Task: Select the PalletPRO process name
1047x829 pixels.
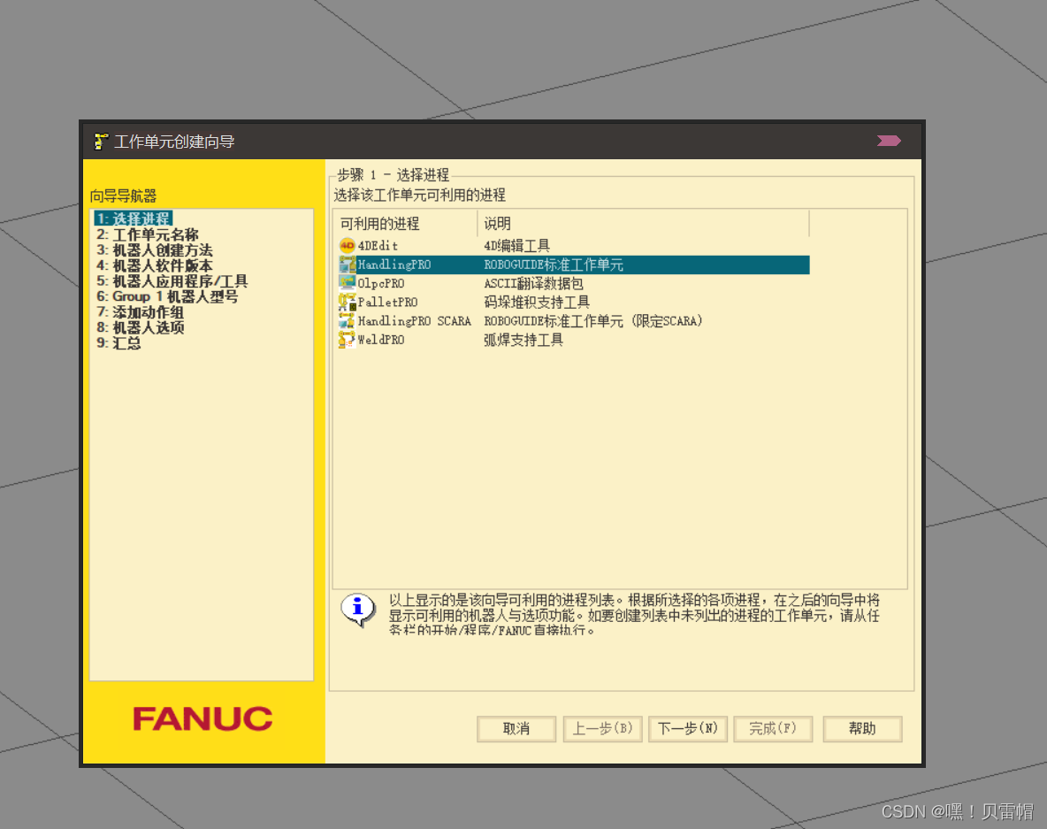Action: [388, 302]
